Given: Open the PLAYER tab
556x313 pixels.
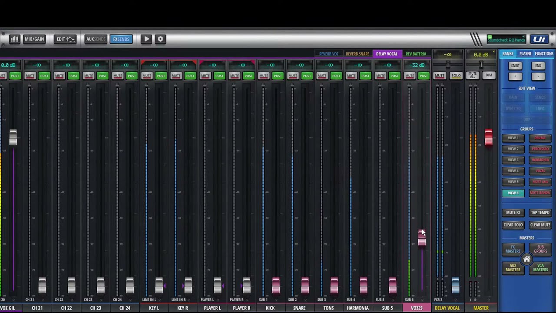Looking at the screenshot, I should click(x=525, y=54).
